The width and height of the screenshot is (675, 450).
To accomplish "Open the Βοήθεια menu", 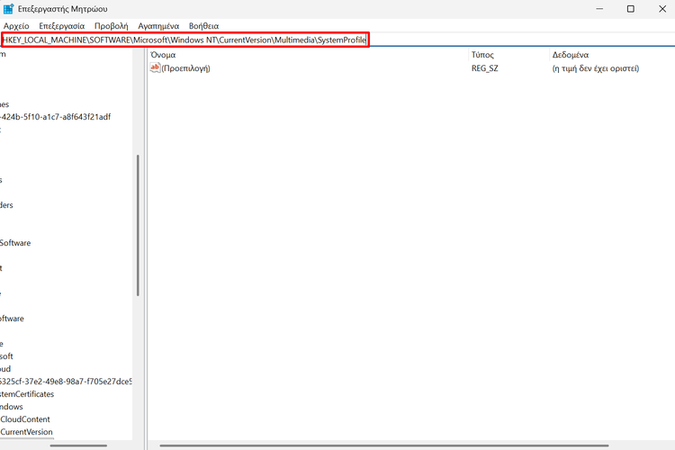I will pyautogui.click(x=203, y=26).
